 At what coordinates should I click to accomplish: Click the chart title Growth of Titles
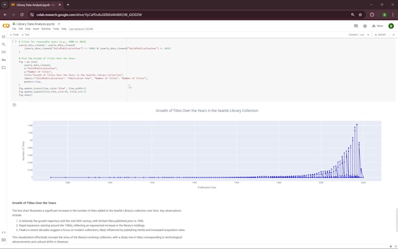pos(207,111)
